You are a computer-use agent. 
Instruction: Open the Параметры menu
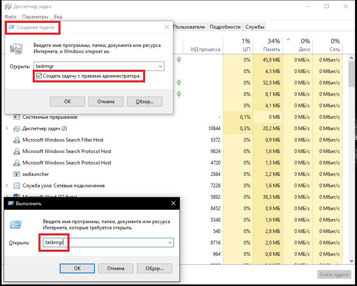[35, 17]
